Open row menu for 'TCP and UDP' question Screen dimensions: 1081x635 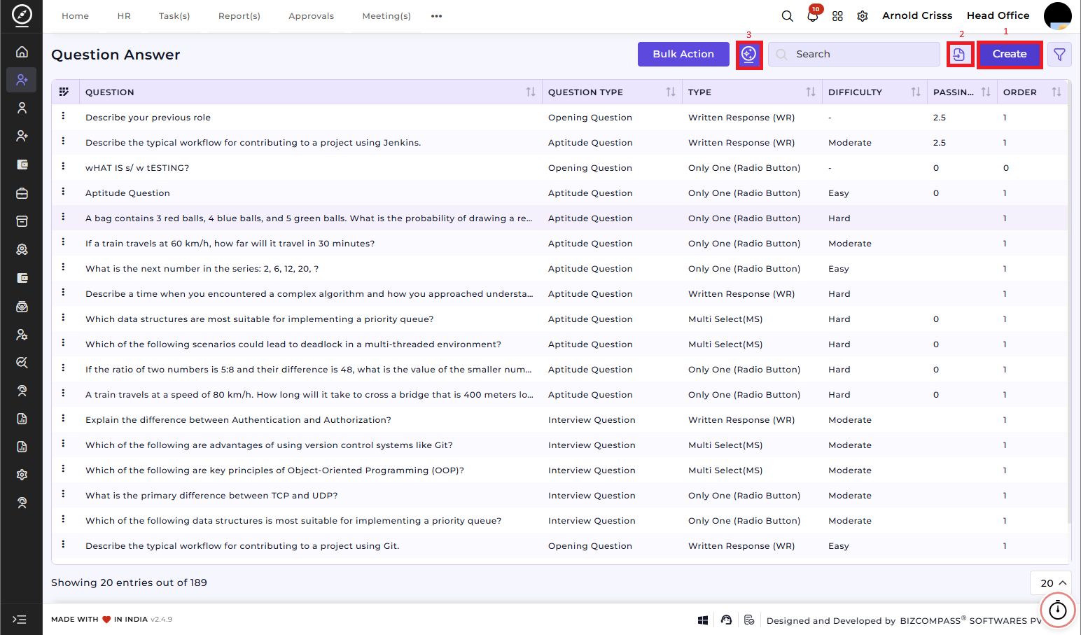(x=63, y=494)
